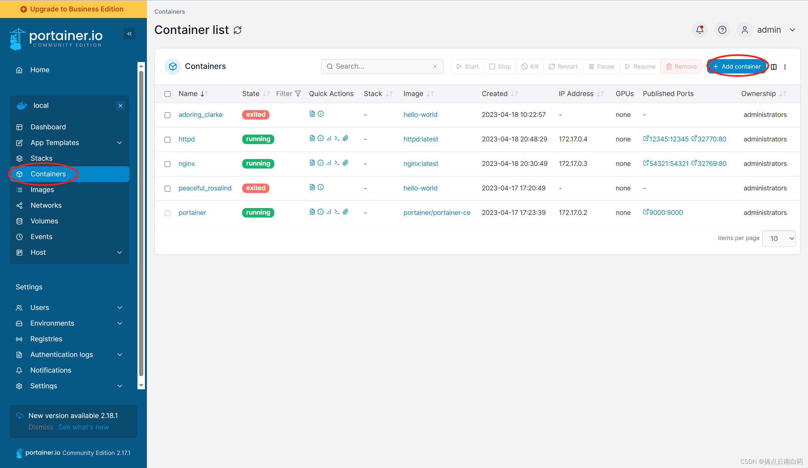The width and height of the screenshot is (808, 468).
Task: Open the admin user dropdown
Action: point(767,30)
